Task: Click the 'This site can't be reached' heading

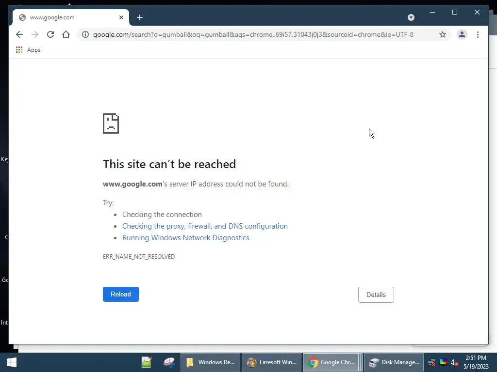Action: 169,164
